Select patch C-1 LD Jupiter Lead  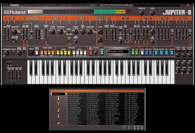coord(96,94)
